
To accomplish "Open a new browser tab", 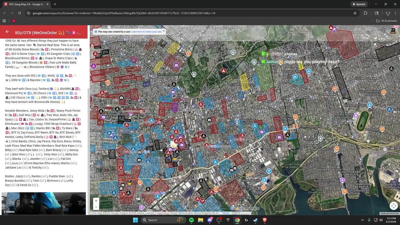I will (x=55, y=4).
